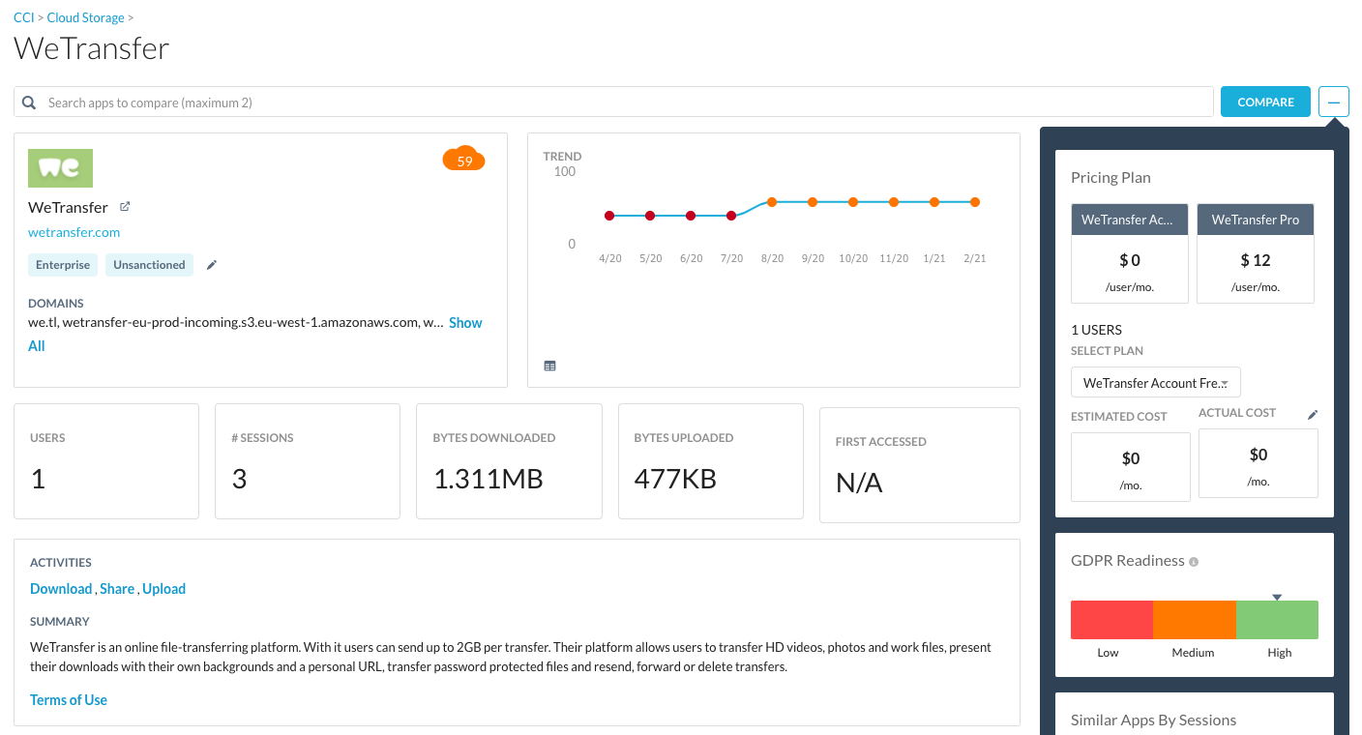
Task: Click the WeTransfer green logo
Action: (x=60, y=168)
